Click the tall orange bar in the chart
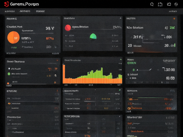Screen dimensions: 183x137 click(x=64, y=74)
